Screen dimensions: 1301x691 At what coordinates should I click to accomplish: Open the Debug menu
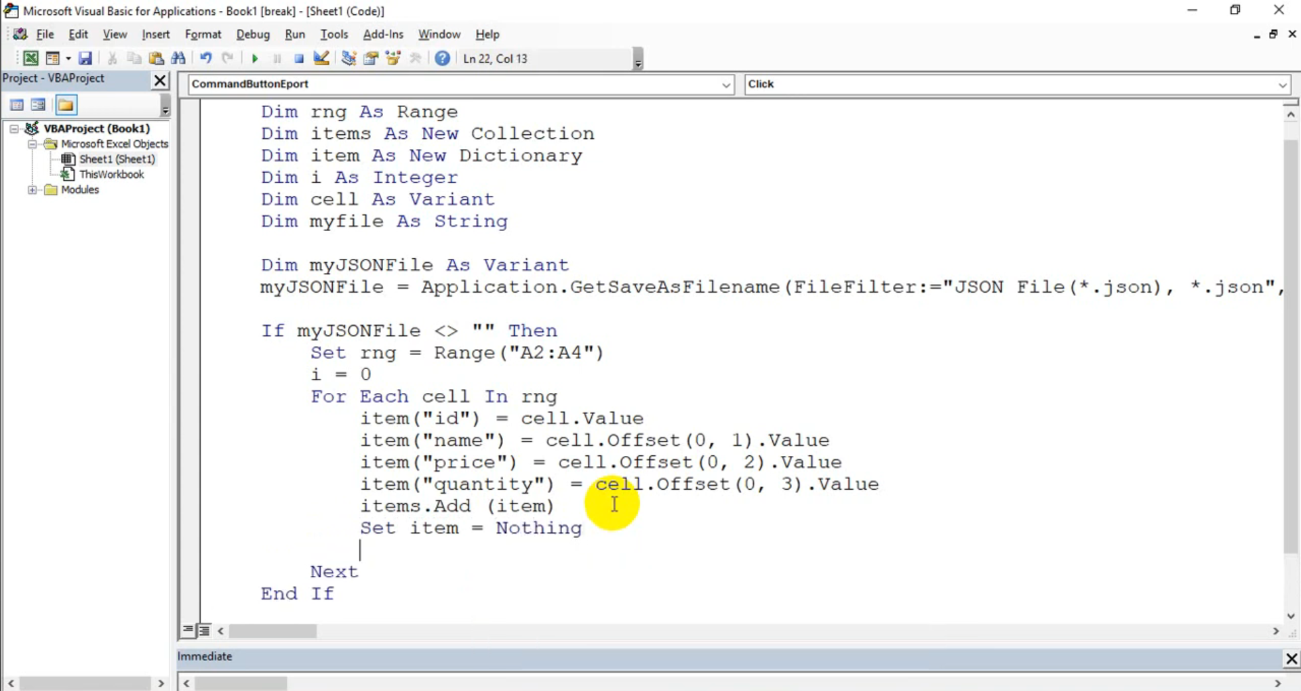[x=253, y=35]
